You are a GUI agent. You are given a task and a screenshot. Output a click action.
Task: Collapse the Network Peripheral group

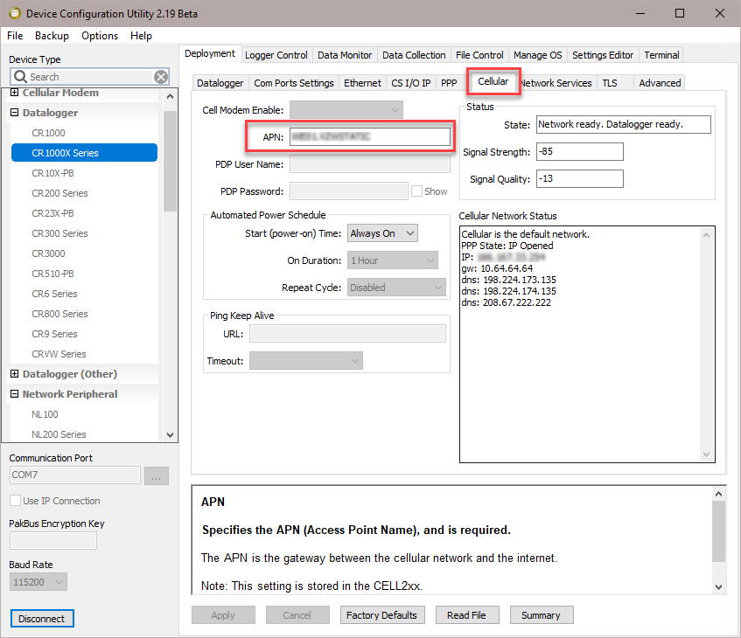click(15, 394)
